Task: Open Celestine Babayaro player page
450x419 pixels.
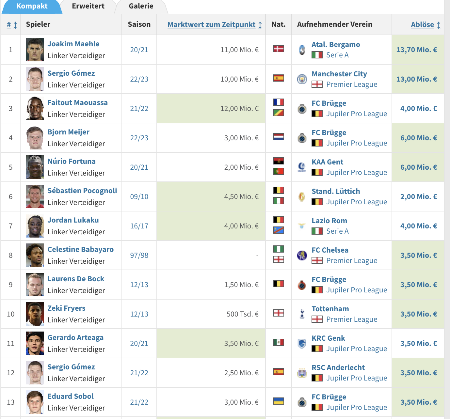Action: click(81, 249)
